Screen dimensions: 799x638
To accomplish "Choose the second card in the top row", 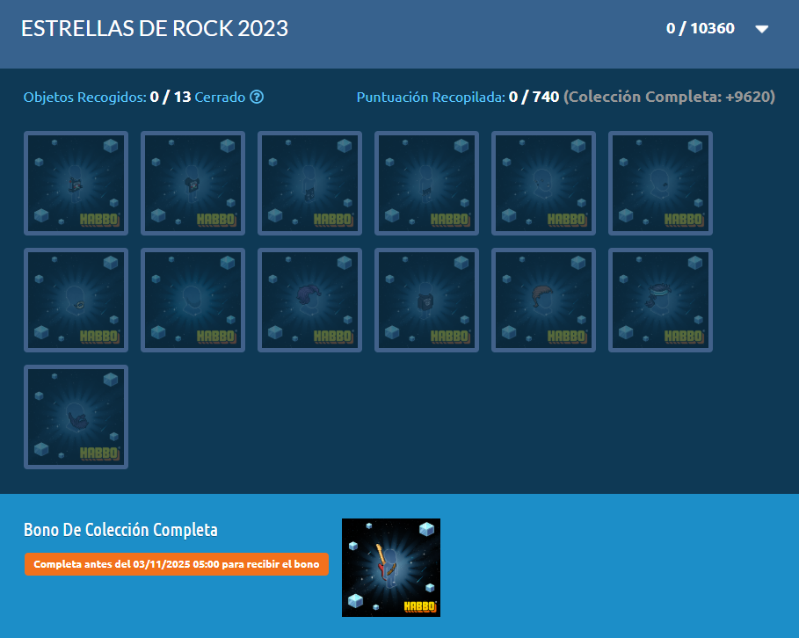I will [x=192, y=184].
